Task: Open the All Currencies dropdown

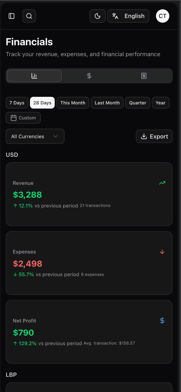Action: coord(35,136)
